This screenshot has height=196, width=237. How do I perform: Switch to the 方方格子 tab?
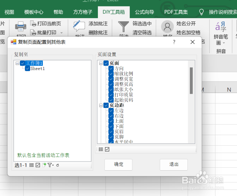pyautogui.click(x=83, y=12)
